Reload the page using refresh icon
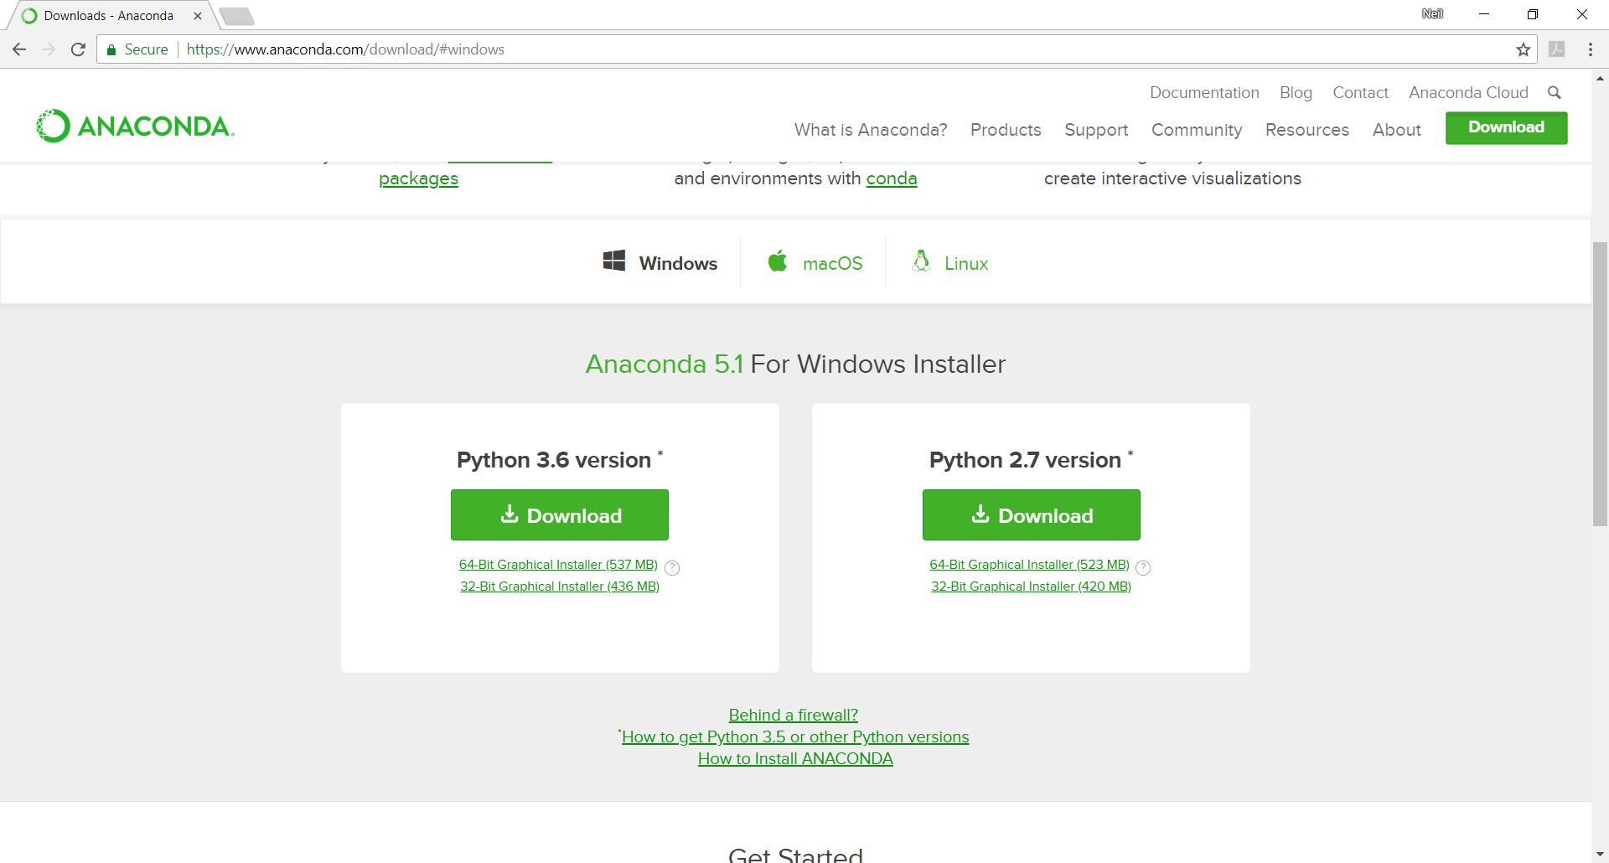 pos(78,49)
